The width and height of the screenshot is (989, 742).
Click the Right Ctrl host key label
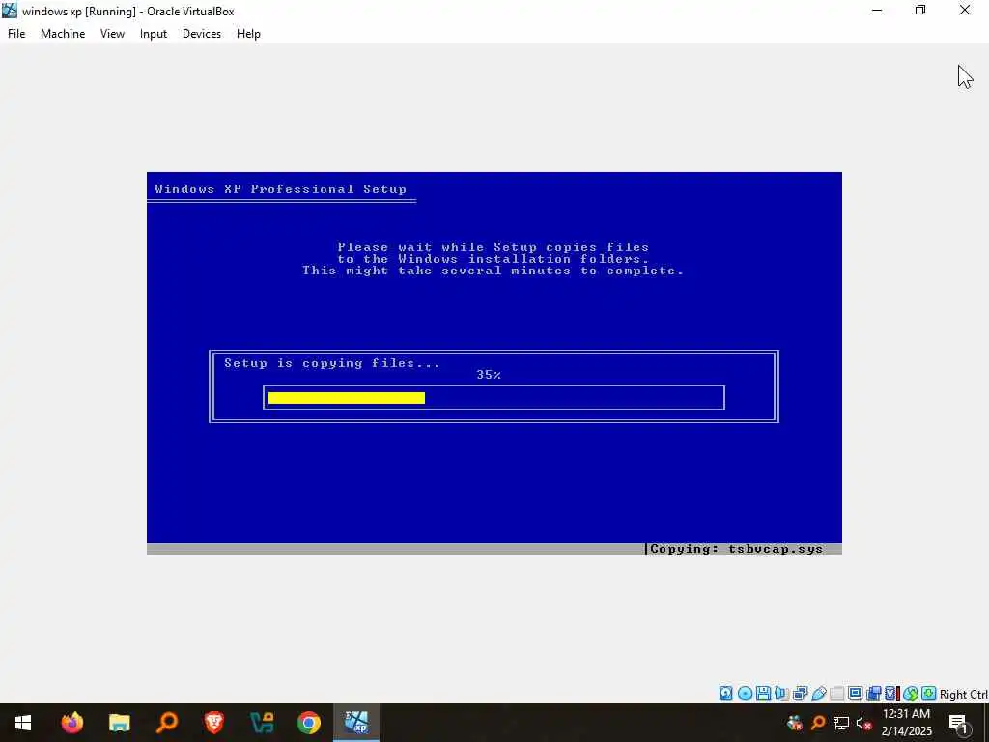tap(963, 694)
